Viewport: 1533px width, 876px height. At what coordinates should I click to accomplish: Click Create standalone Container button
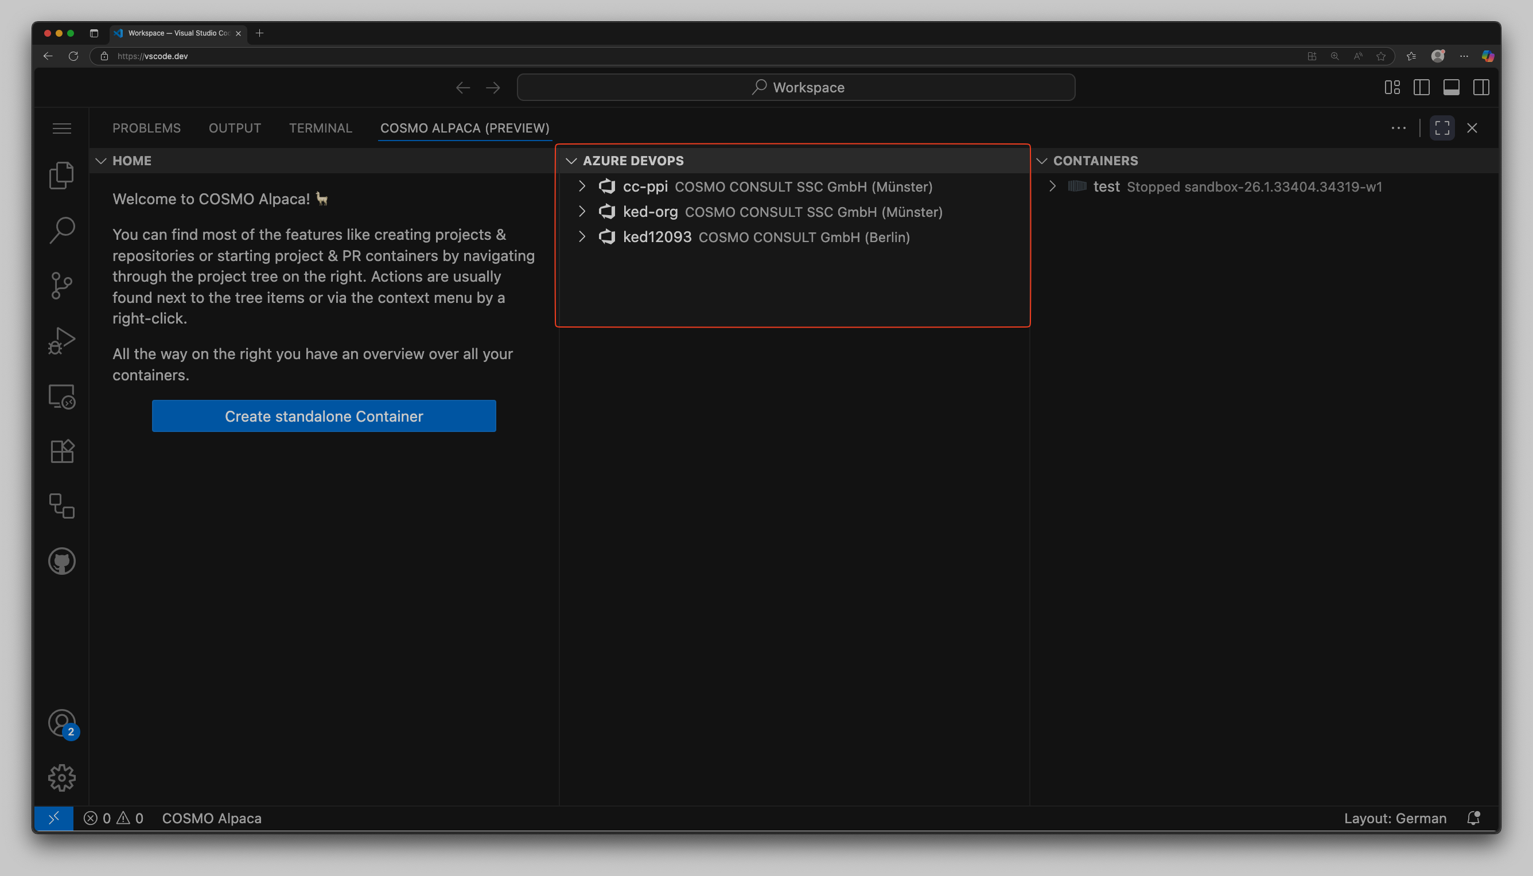(324, 416)
